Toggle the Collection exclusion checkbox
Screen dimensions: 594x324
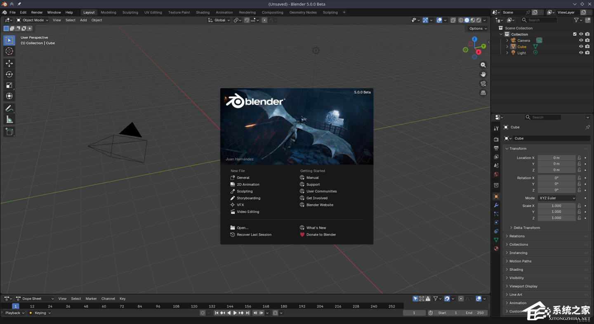click(x=574, y=34)
